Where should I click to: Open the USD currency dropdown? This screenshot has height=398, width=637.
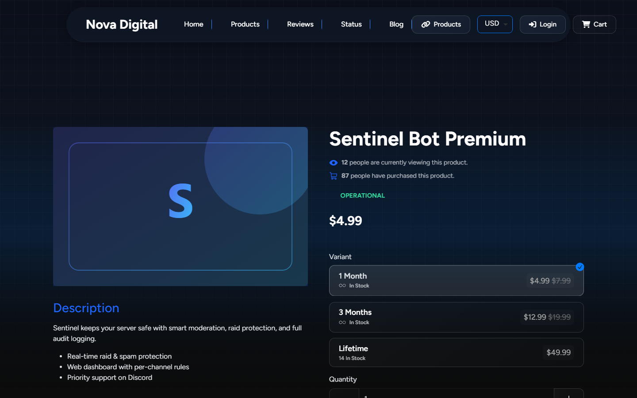tap(495, 24)
